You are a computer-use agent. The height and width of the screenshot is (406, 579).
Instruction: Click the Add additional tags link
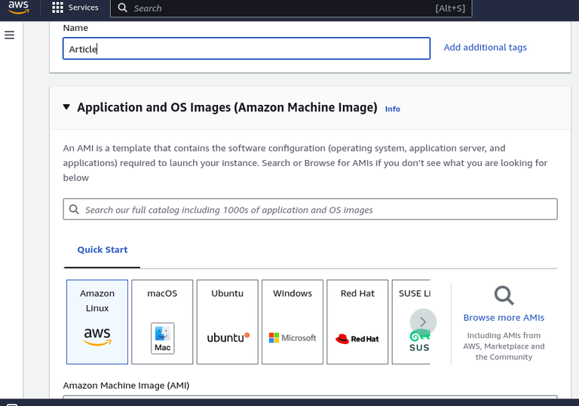(x=485, y=48)
